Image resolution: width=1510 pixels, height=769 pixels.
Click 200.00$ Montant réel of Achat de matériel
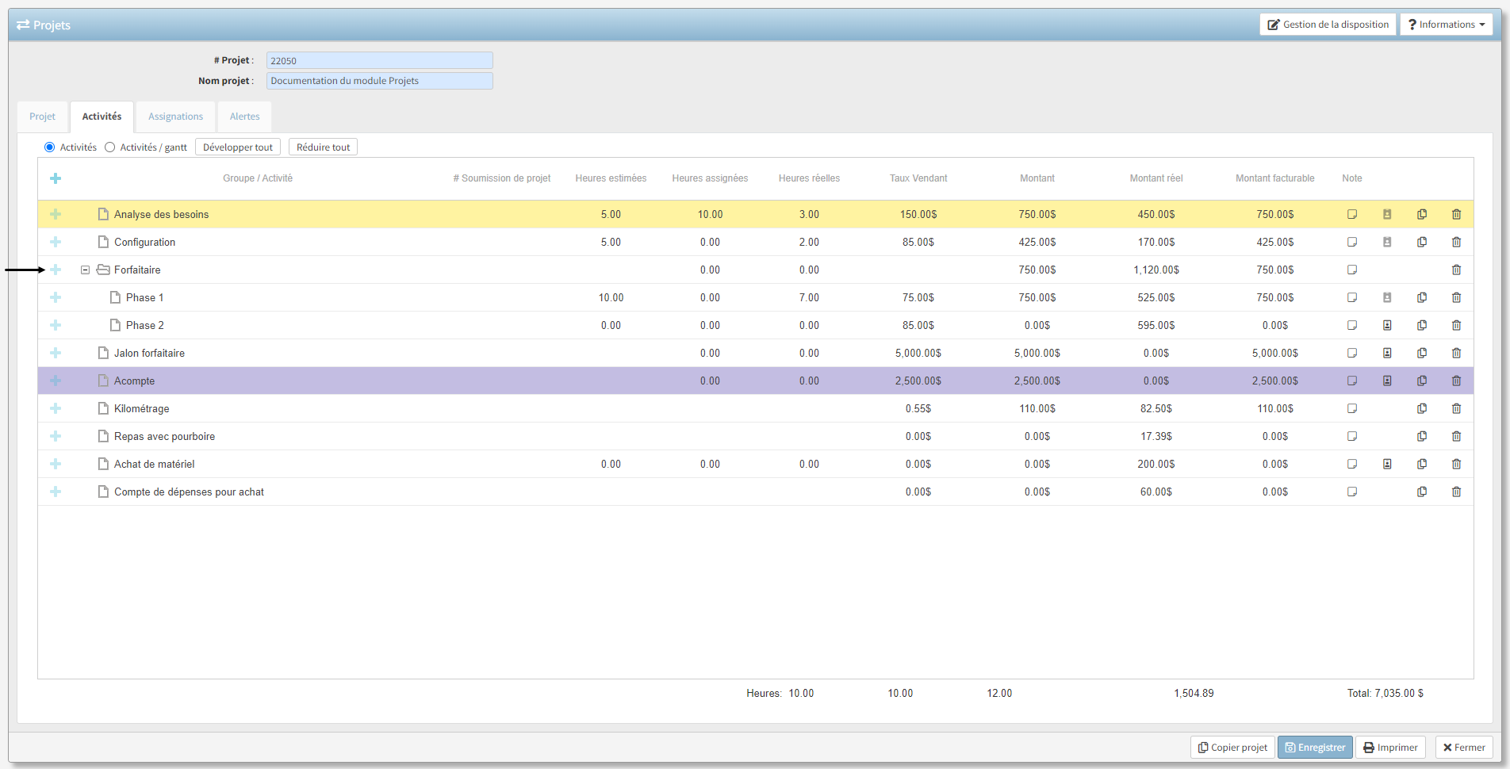(1156, 464)
